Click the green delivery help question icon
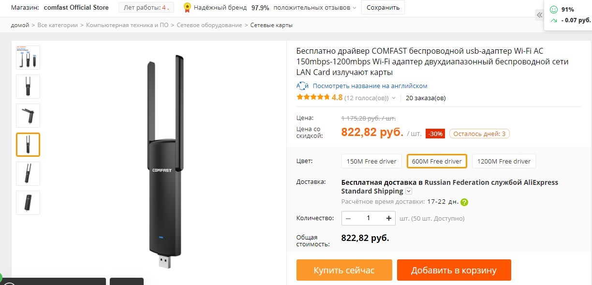The height and width of the screenshot is (285, 592). [x=464, y=202]
